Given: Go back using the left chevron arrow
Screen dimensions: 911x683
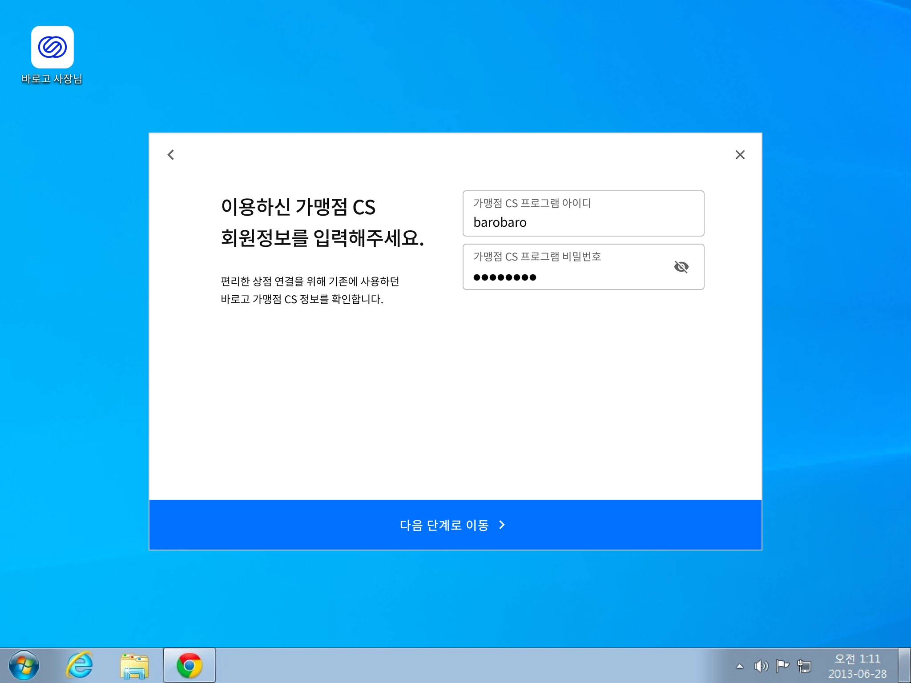Looking at the screenshot, I should click(171, 155).
